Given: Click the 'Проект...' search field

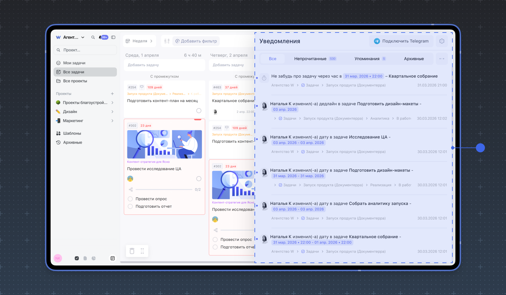Looking at the screenshot, I should tap(85, 50).
